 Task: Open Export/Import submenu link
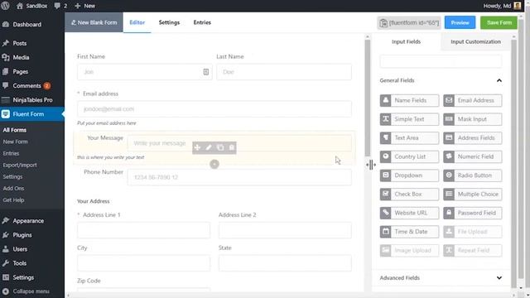click(x=20, y=166)
